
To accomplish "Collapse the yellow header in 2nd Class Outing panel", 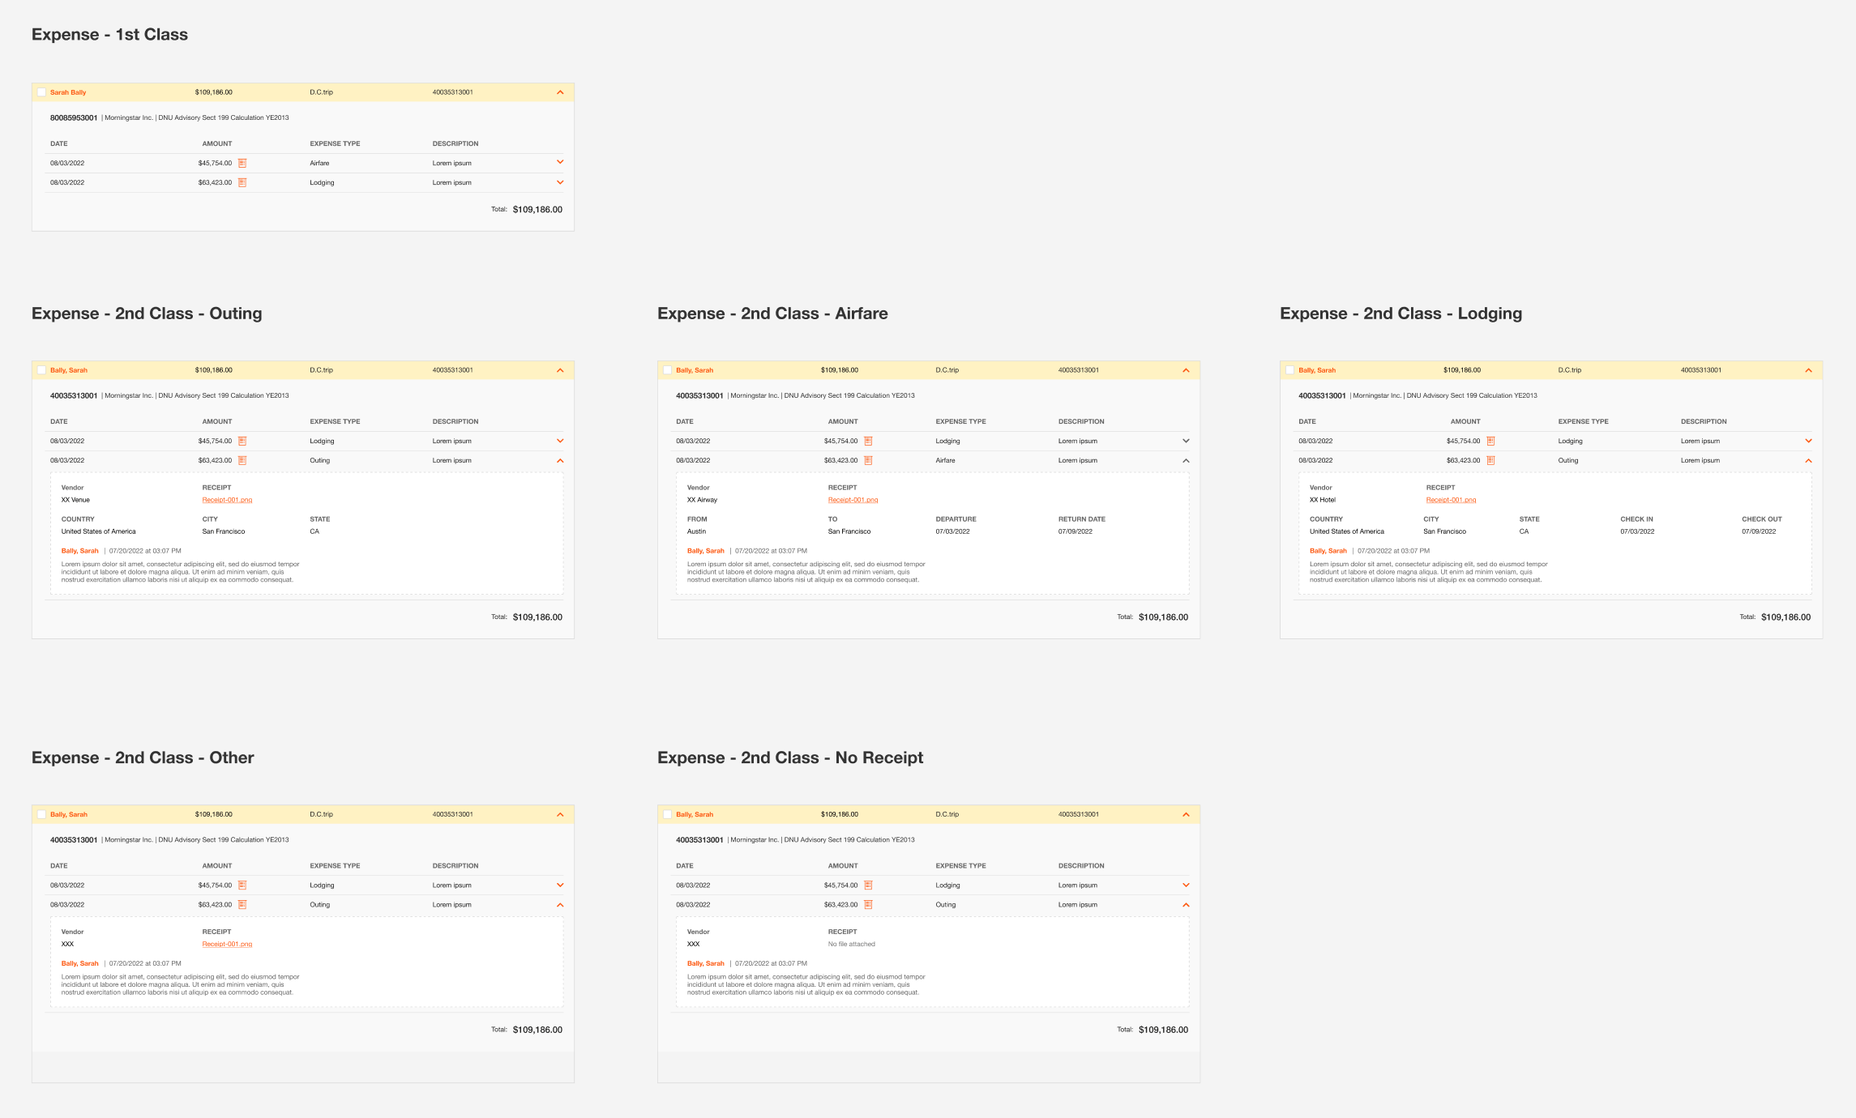I will [x=560, y=370].
